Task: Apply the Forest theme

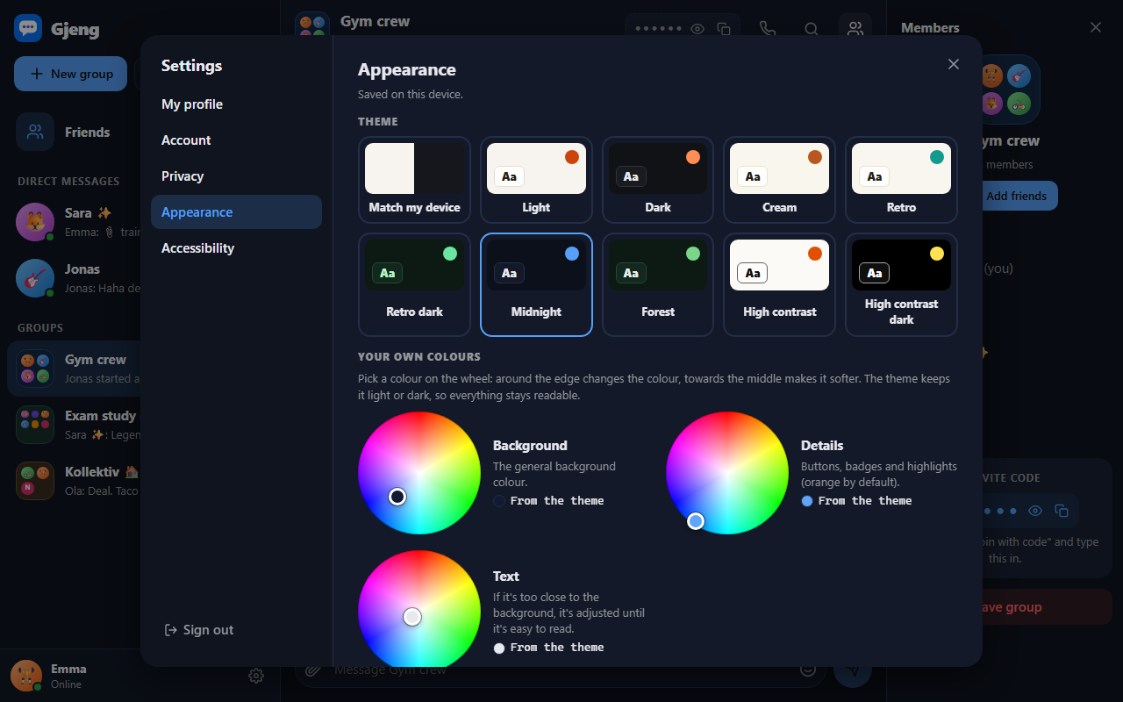Action: coord(658,284)
